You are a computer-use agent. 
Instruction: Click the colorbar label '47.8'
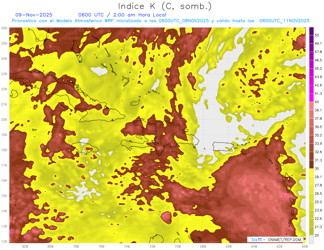pyautogui.click(x=319, y=52)
